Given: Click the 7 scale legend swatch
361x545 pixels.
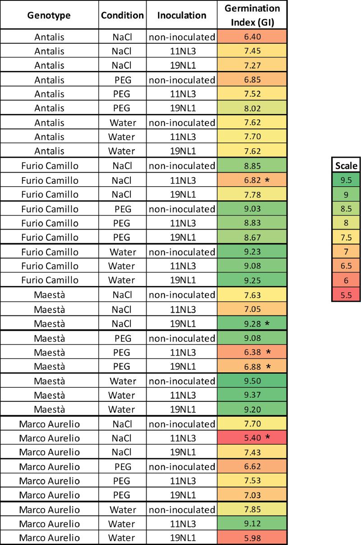Looking at the screenshot, I should (346, 252).
